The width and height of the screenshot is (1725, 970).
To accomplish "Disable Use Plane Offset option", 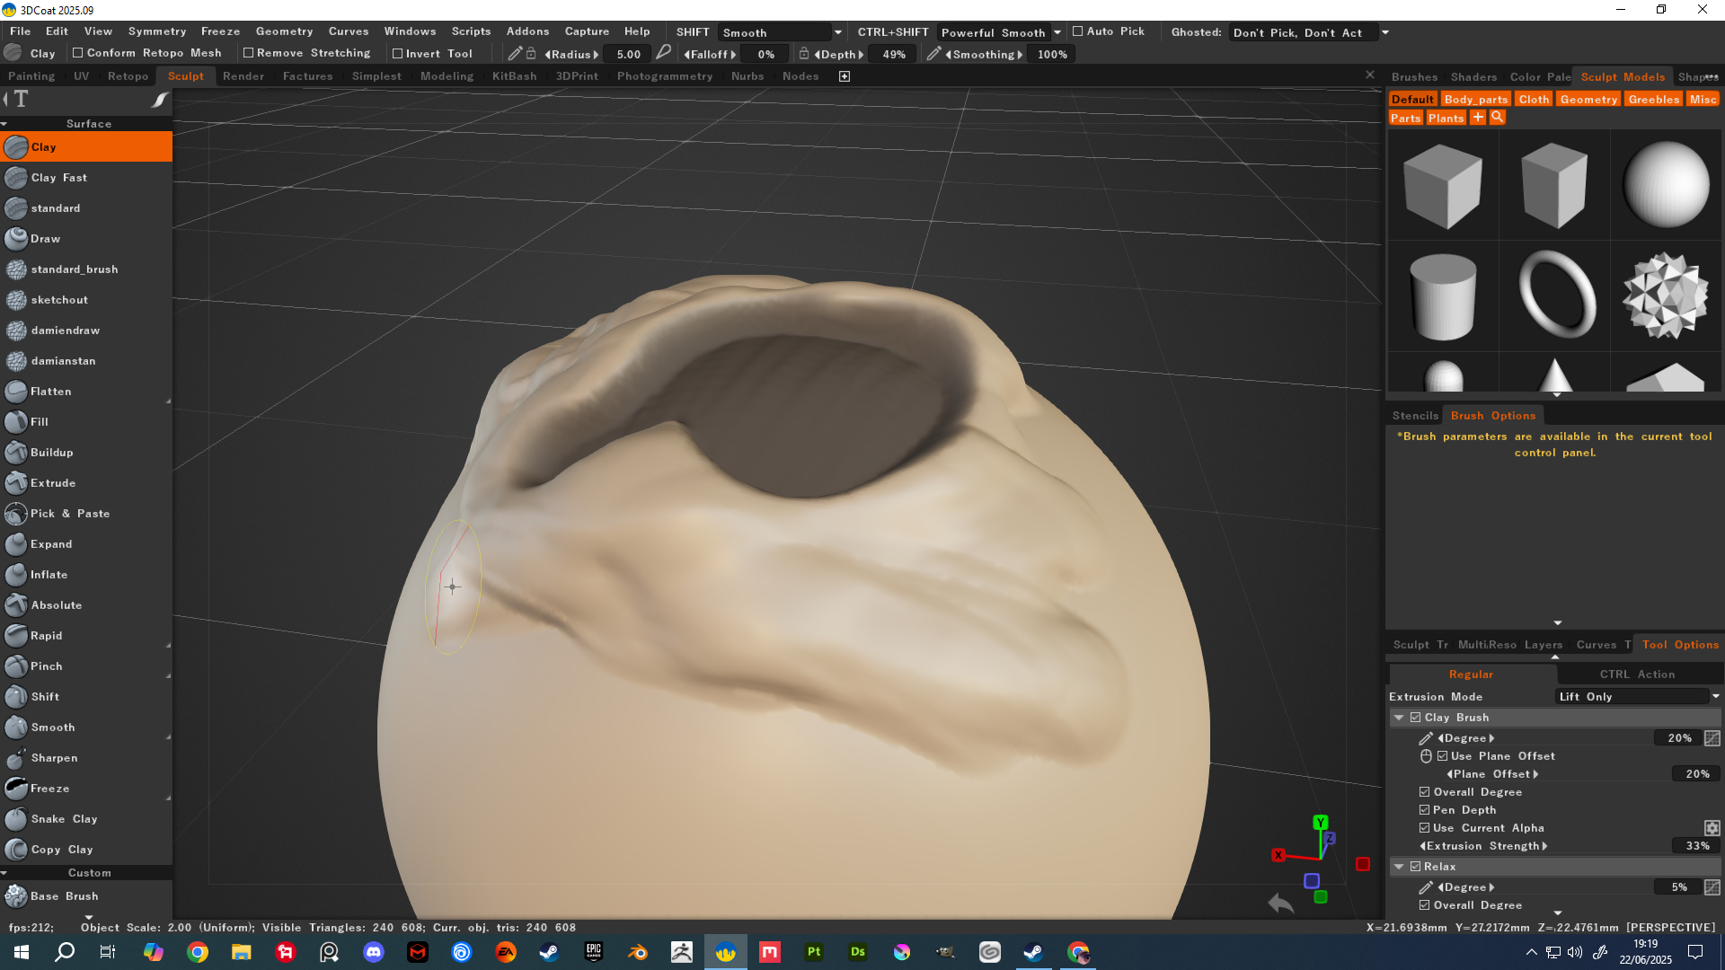I will pos(1442,756).
